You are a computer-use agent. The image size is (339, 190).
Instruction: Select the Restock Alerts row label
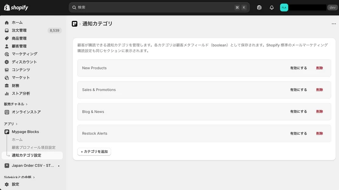(94, 133)
